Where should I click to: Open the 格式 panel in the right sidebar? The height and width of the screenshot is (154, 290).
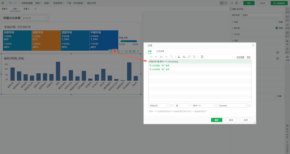(287, 34)
